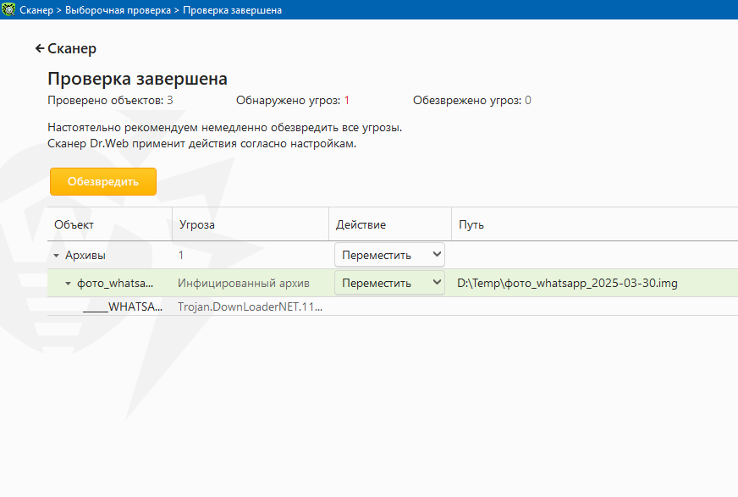Click the Сканер back link heading

[x=72, y=48]
